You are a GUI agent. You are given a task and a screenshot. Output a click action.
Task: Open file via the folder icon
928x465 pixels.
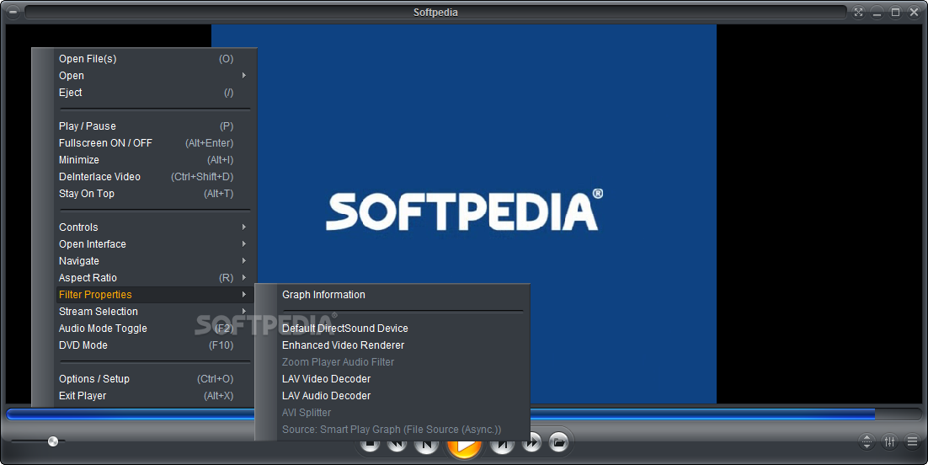click(x=558, y=443)
